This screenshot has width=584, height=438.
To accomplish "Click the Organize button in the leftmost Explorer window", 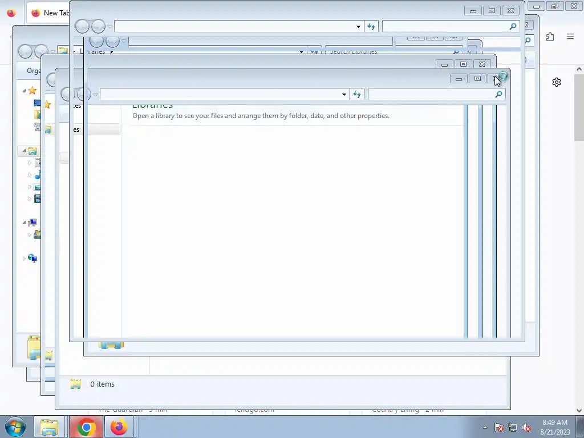I will (34, 70).
